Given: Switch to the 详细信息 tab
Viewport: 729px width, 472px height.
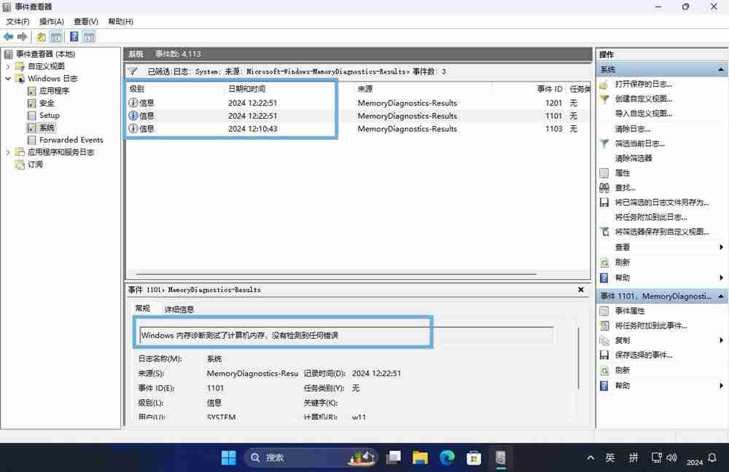Looking at the screenshot, I should 180,308.
